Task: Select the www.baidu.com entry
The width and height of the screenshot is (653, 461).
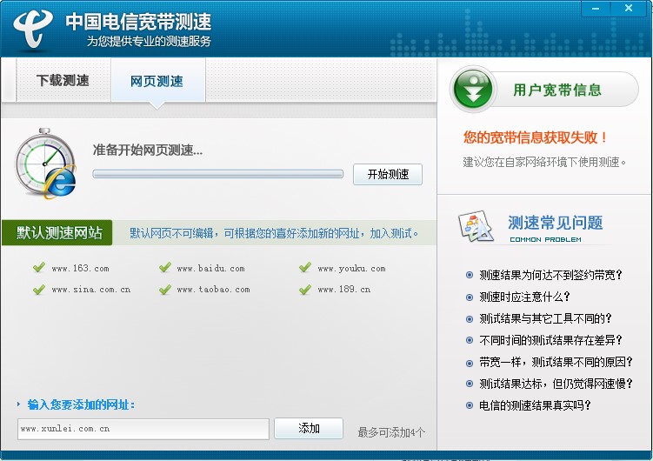Action: point(210,268)
